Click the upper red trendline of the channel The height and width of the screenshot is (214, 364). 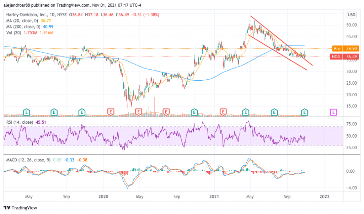click(282, 41)
